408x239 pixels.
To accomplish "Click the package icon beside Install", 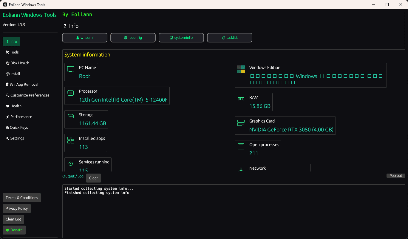I will (x=8, y=74).
